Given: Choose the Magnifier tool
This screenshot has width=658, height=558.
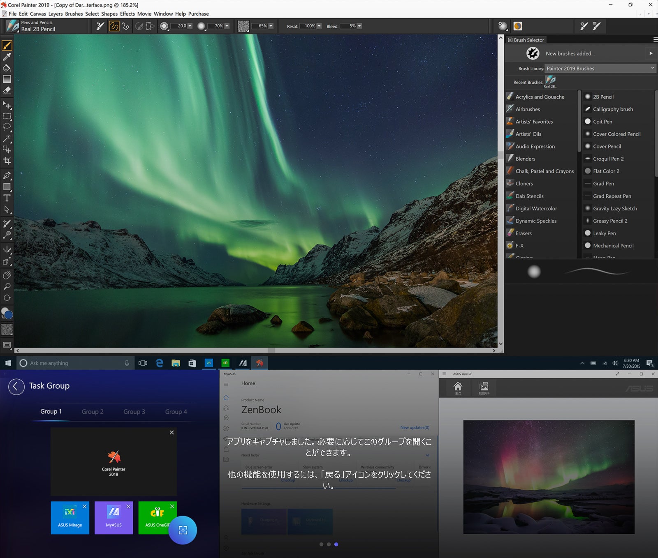Looking at the screenshot, I should tap(7, 286).
